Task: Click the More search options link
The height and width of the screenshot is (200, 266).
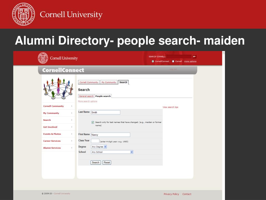Action: click(88, 101)
